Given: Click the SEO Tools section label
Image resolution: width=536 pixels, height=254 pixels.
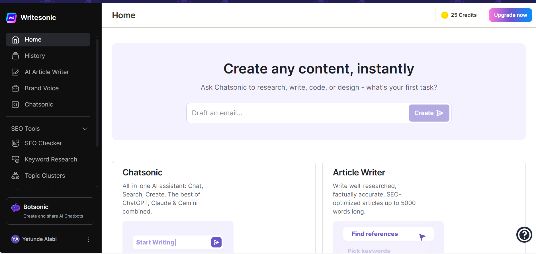Looking at the screenshot, I should [x=26, y=129].
